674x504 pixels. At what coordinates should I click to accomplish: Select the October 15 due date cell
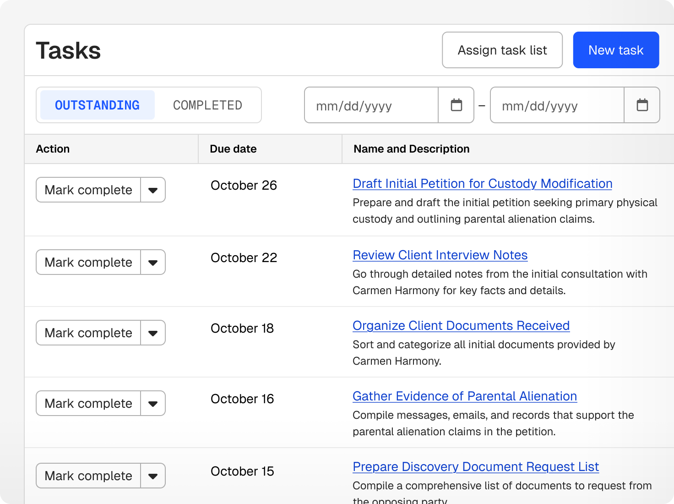point(242,471)
